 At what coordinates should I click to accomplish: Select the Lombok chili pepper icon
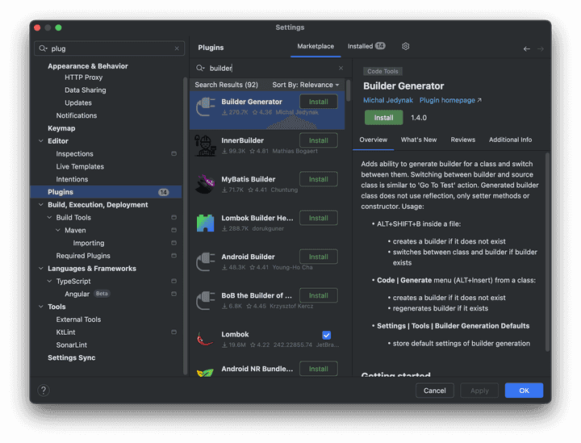coord(206,338)
